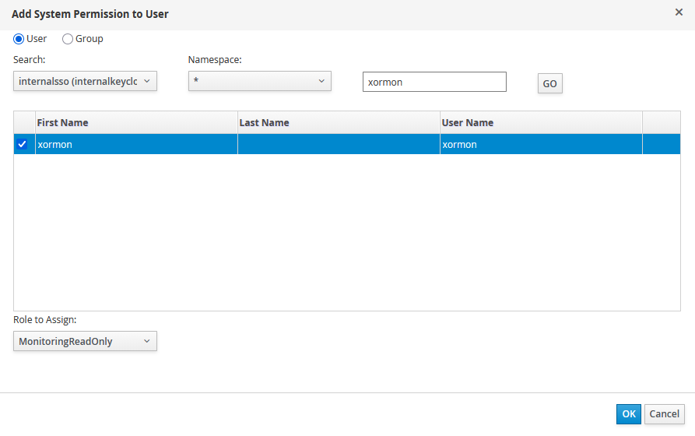This screenshot has width=695, height=436.
Task: Close the Add System Permission dialog
Action: 679,12
